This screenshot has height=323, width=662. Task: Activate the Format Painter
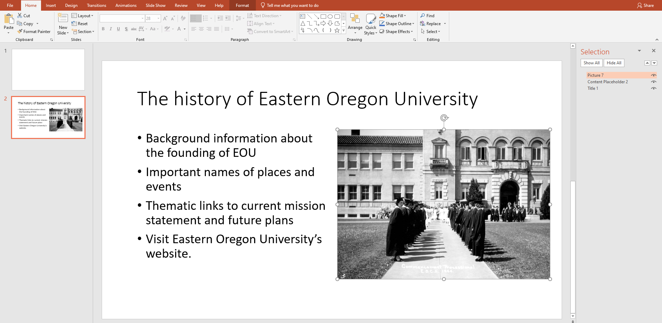[34, 31]
